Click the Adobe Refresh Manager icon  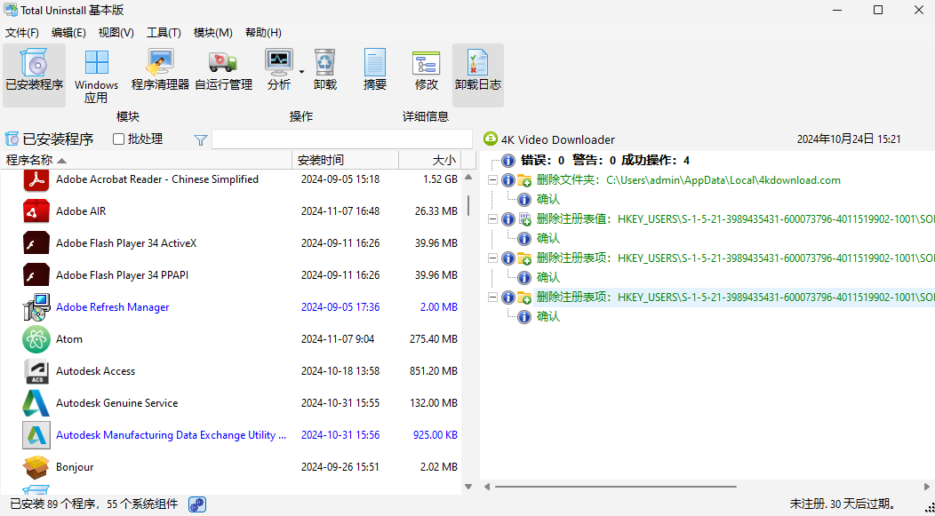pyautogui.click(x=36, y=307)
